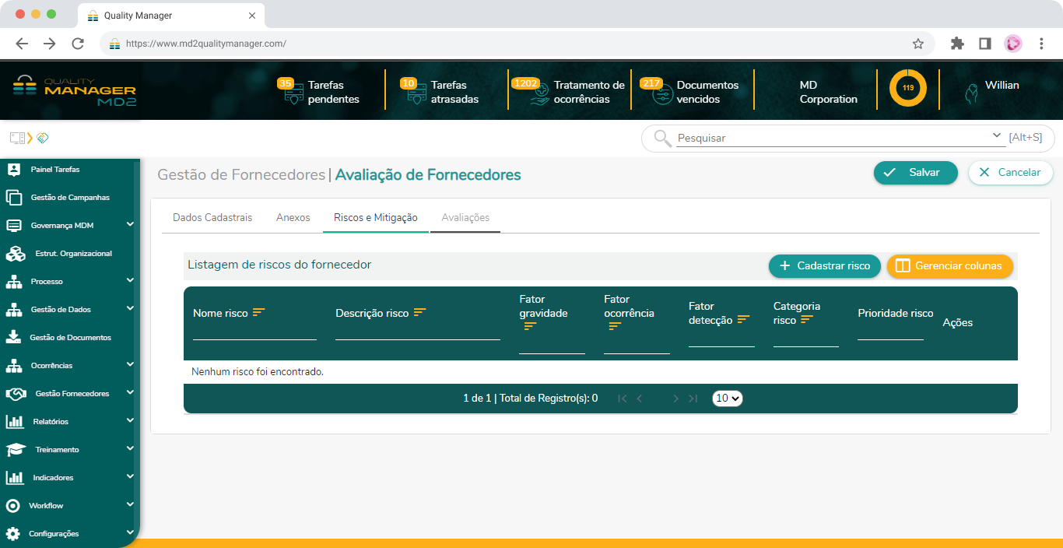Open the score gauge showing 119

(907, 89)
